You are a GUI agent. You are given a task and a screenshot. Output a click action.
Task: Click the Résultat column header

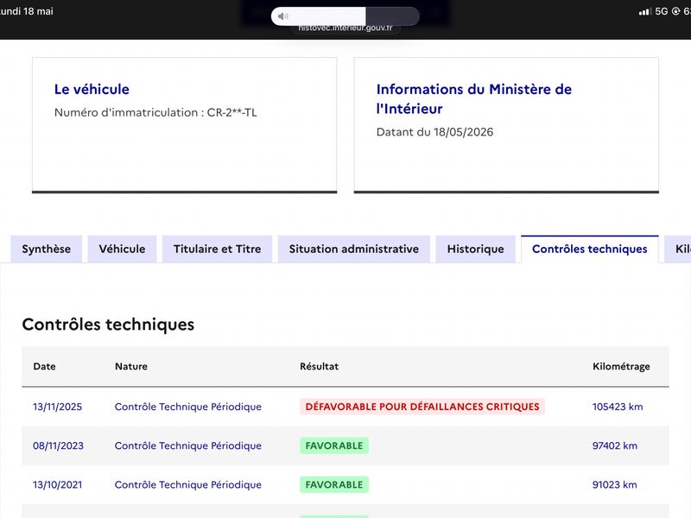coord(319,366)
